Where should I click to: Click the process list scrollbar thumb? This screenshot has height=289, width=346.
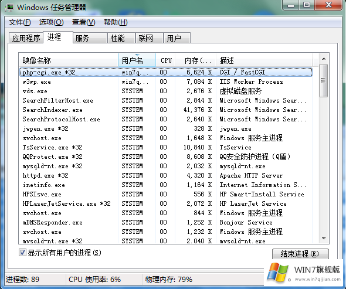point(324,80)
